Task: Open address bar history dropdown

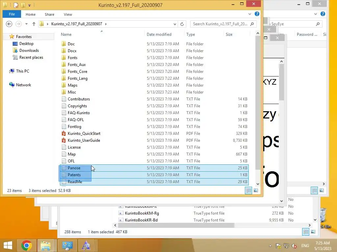Action: coord(175,24)
